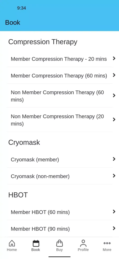This screenshot has height=259, width=119.
Task: Tap the Profile tab label
Action: pyautogui.click(x=83, y=250)
